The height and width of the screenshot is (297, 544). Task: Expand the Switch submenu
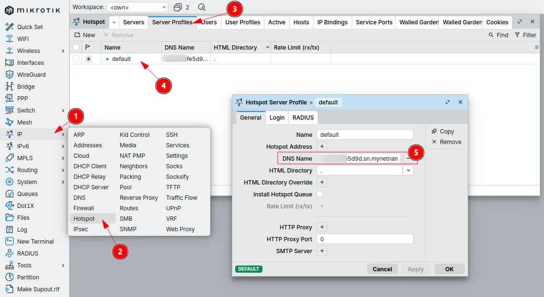tap(63, 111)
